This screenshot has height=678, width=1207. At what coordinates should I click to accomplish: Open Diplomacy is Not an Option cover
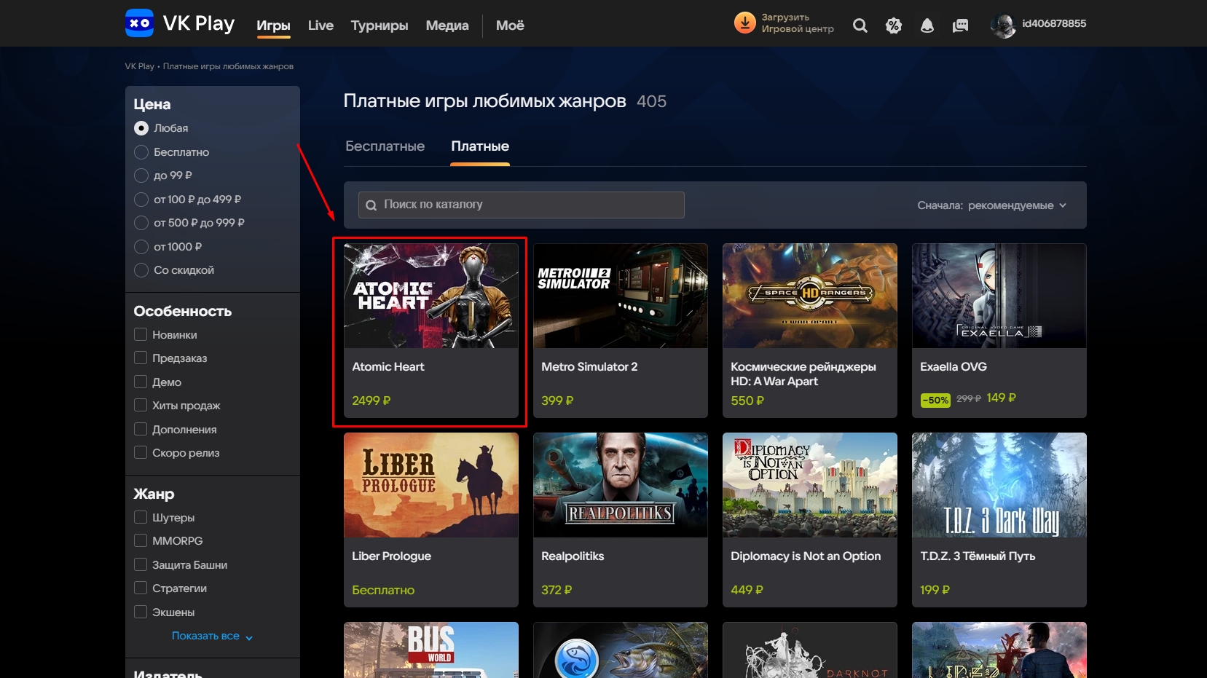pyautogui.click(x=810, y=485)
